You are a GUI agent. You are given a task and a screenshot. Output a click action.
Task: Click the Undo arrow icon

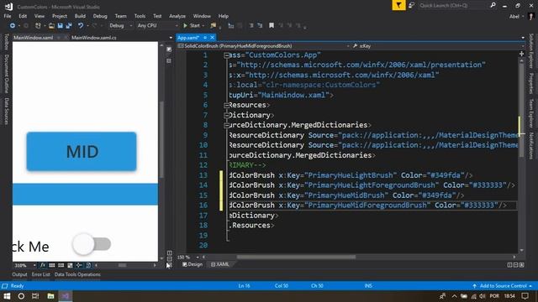[81, 26]
